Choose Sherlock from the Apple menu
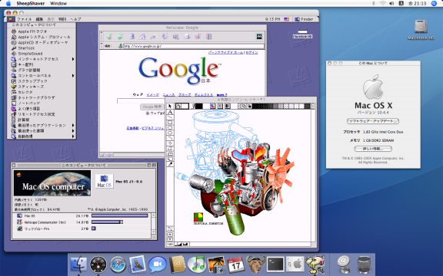443x276 pixels. pyautogui.click(x=42, y=48)
